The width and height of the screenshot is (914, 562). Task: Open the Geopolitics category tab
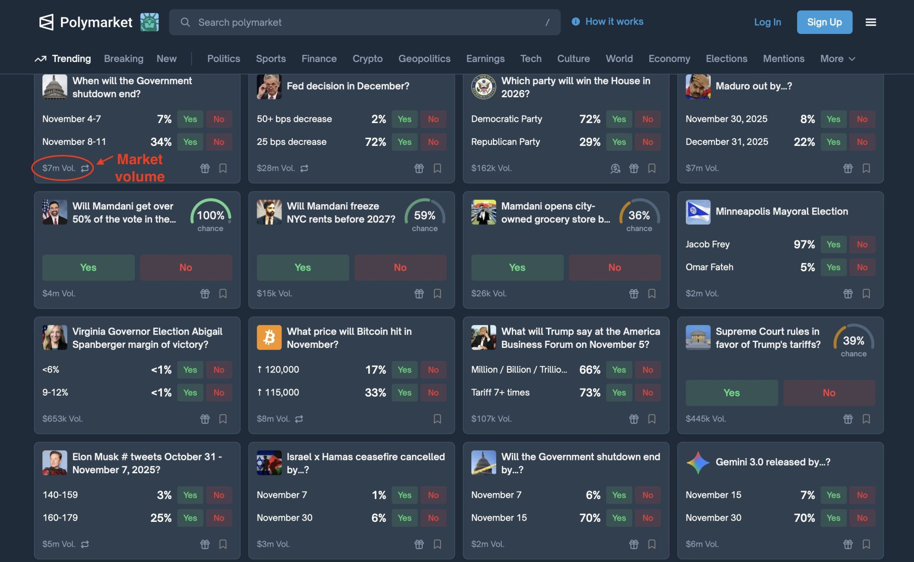point(424,59)
